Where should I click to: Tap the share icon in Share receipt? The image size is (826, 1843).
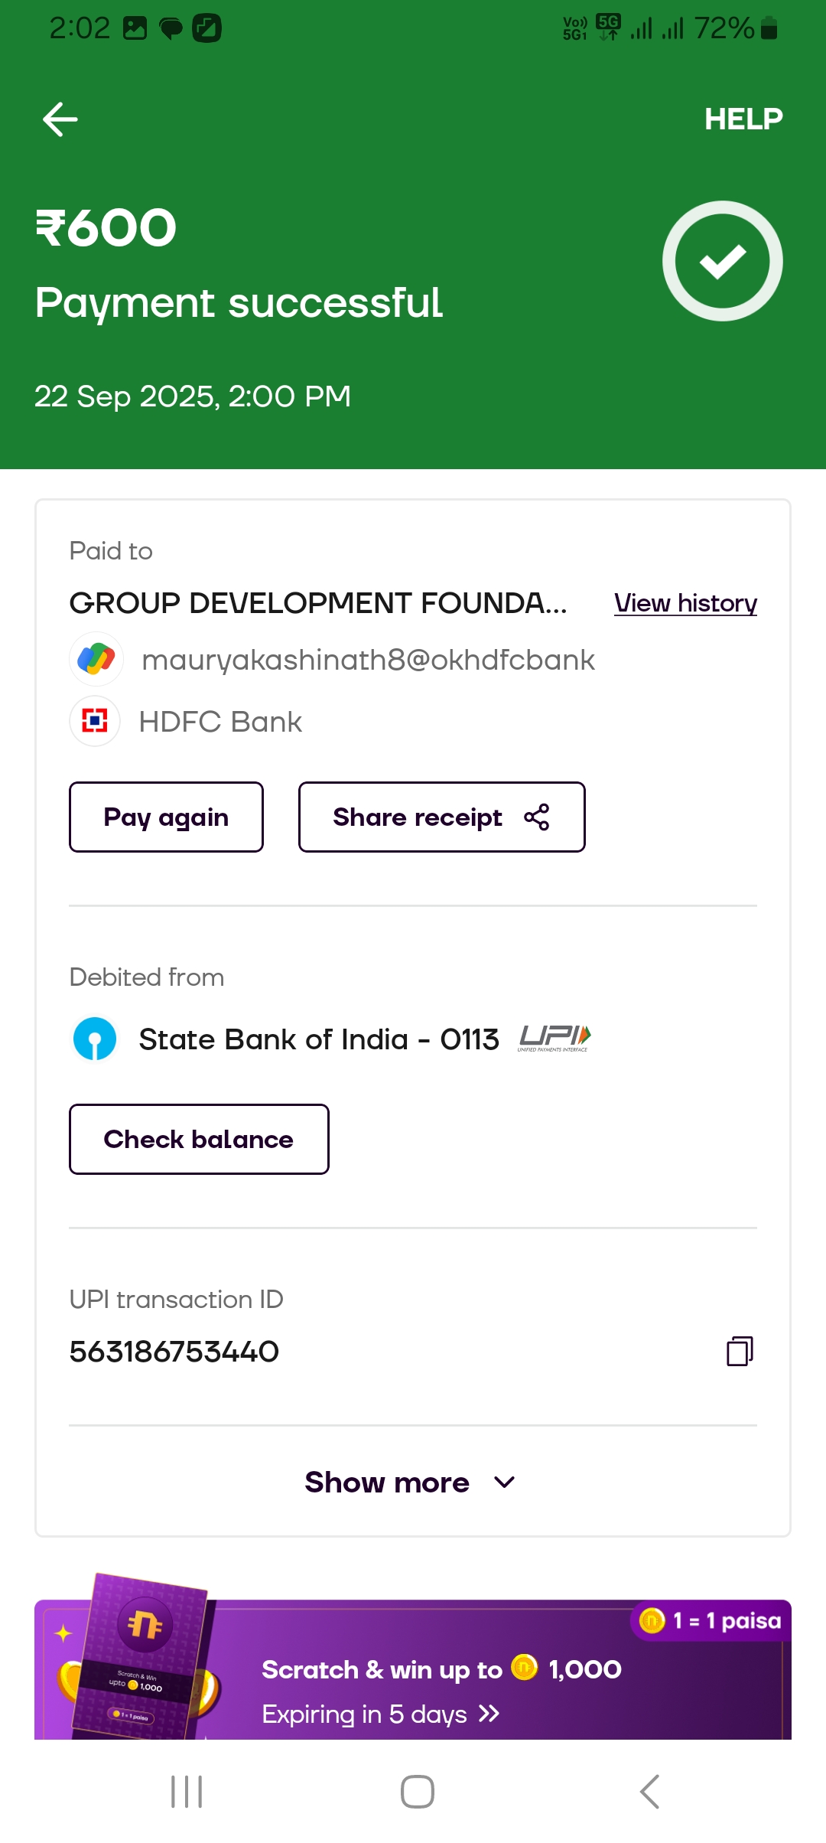[537, 817]
